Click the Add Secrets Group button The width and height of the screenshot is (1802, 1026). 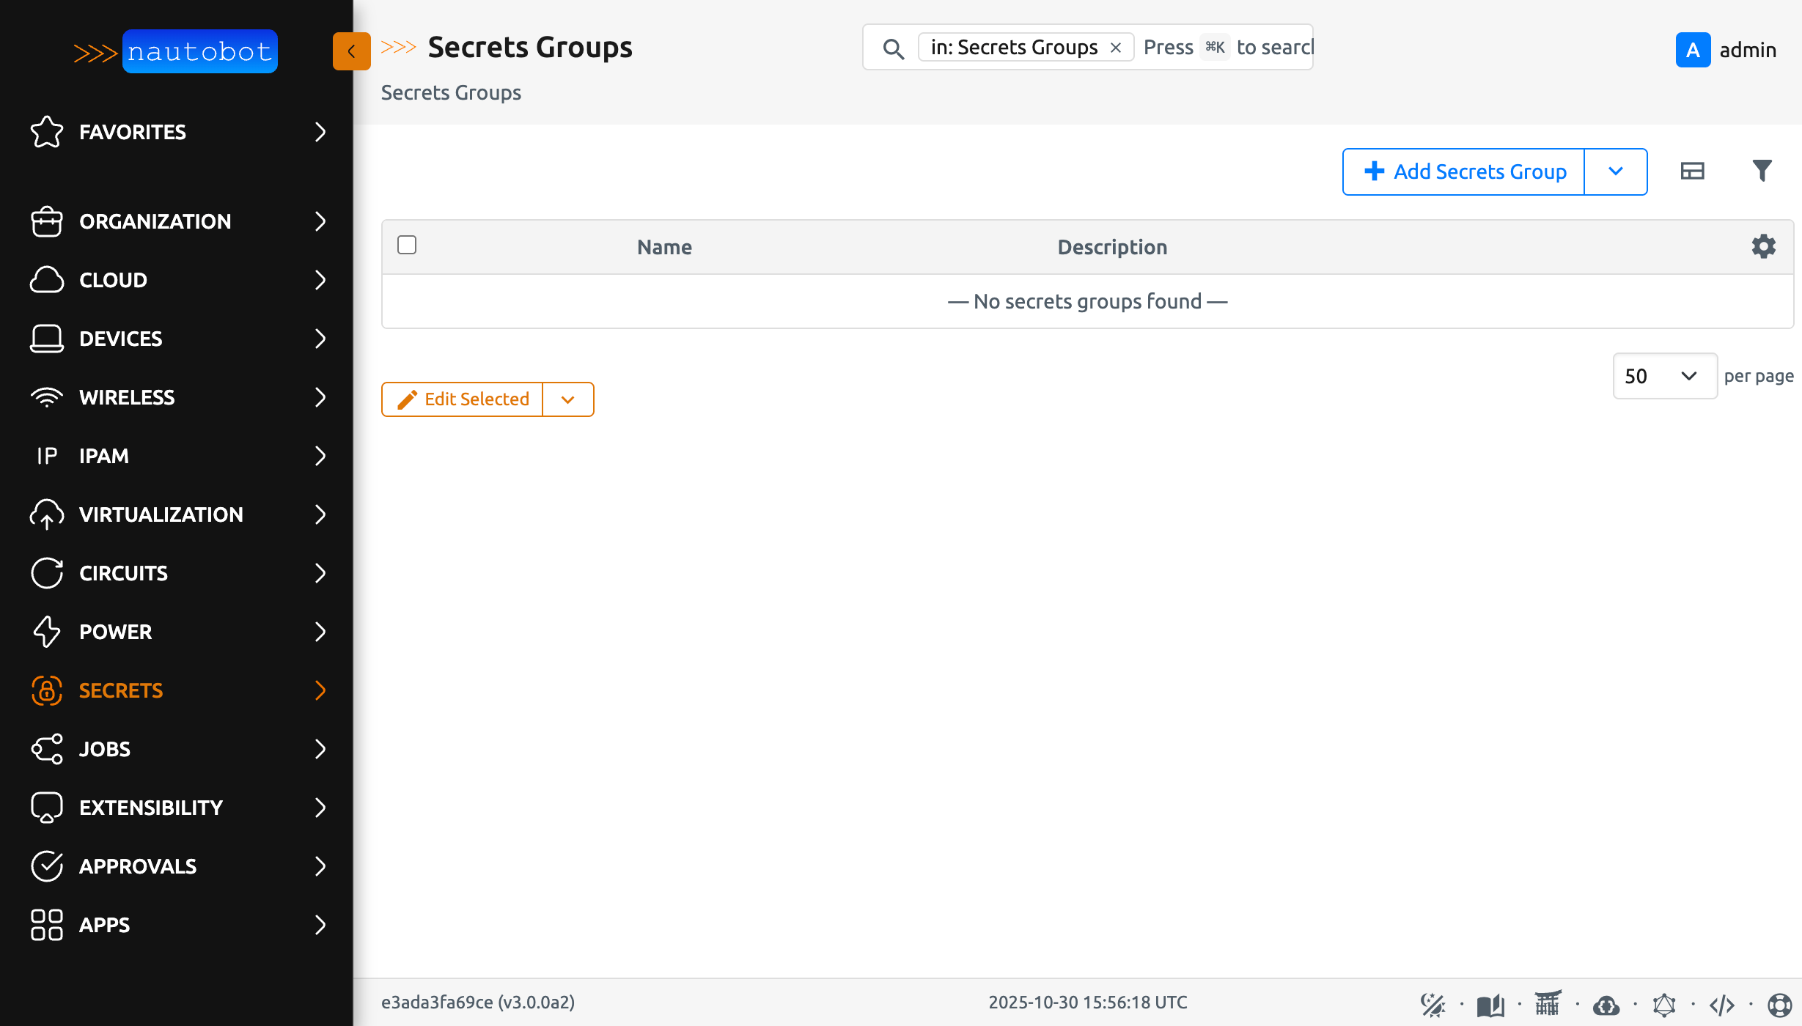click(1463, 171)
